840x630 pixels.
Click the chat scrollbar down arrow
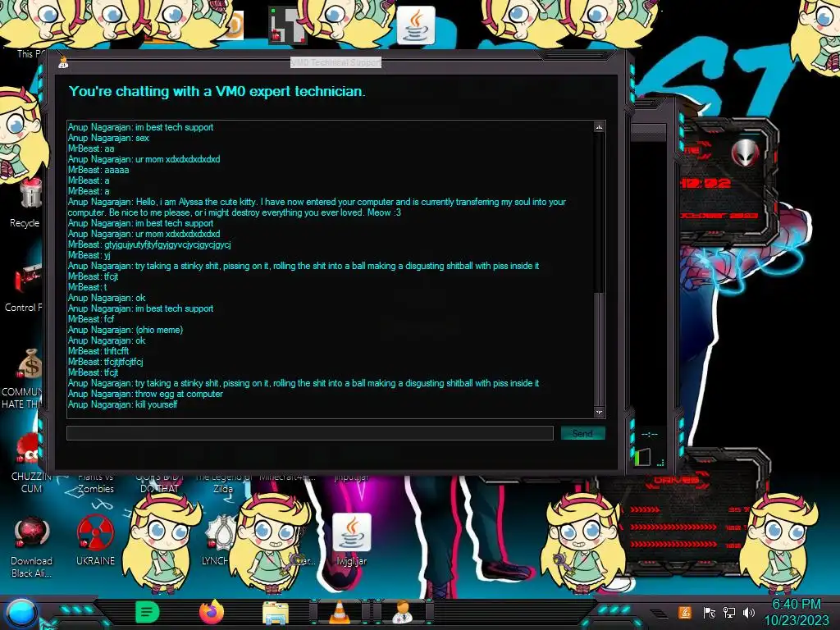tap(599, 412)
